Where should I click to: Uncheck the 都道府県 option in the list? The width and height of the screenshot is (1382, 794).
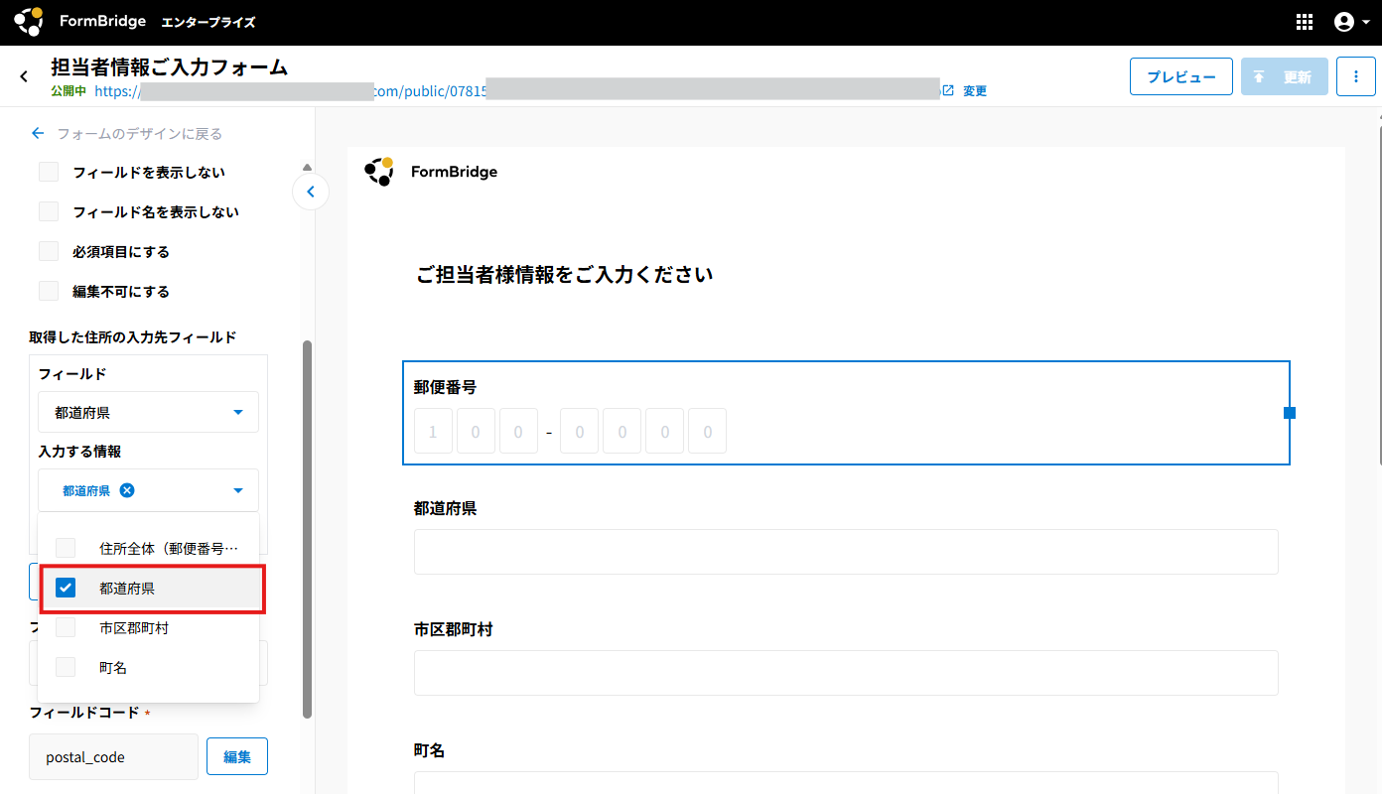click(66, 588)
